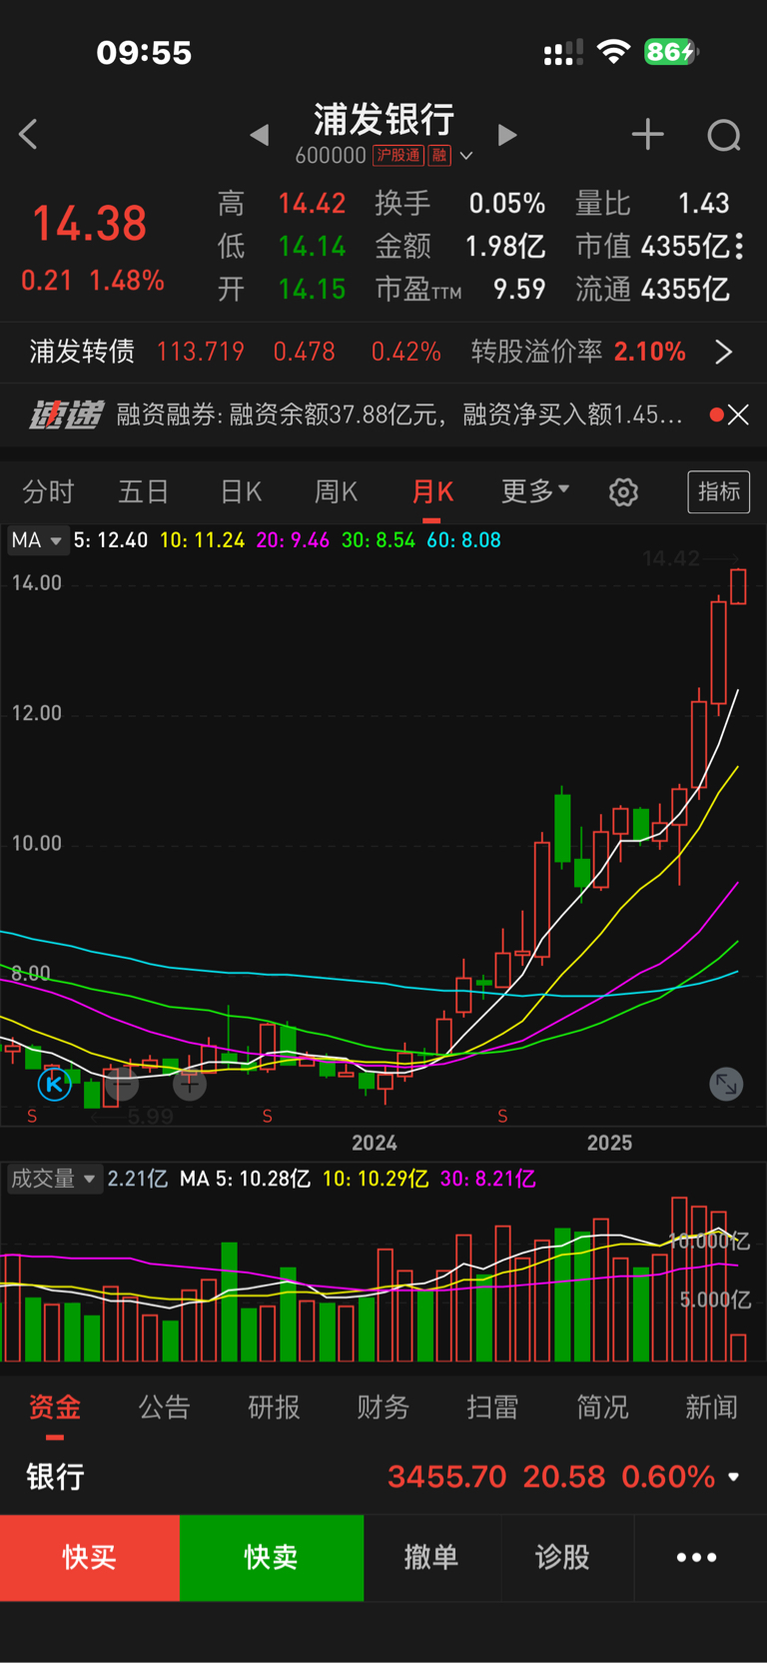Switch to 分时 chart tab

coord(48,491)
